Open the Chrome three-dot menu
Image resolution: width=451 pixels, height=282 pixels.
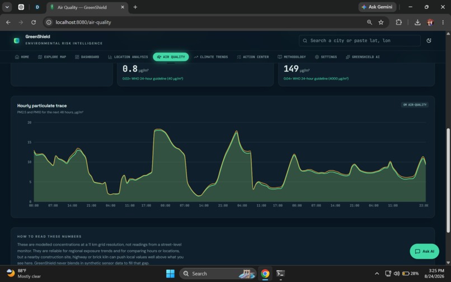(x=443, y=22)
